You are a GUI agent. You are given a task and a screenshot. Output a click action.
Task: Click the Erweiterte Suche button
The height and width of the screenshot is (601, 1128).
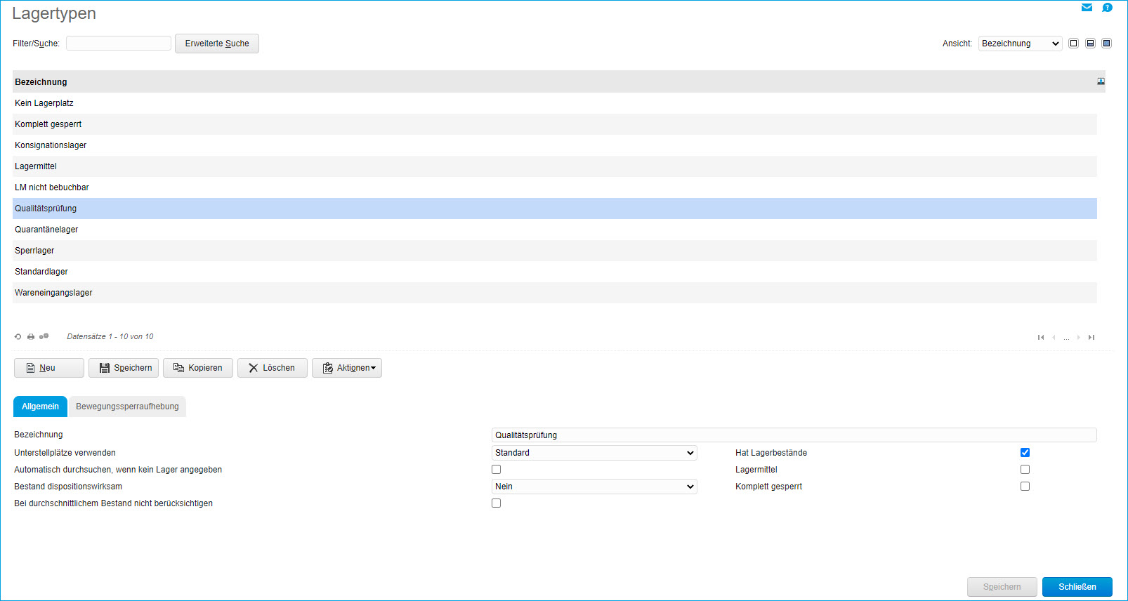(217, 44)
